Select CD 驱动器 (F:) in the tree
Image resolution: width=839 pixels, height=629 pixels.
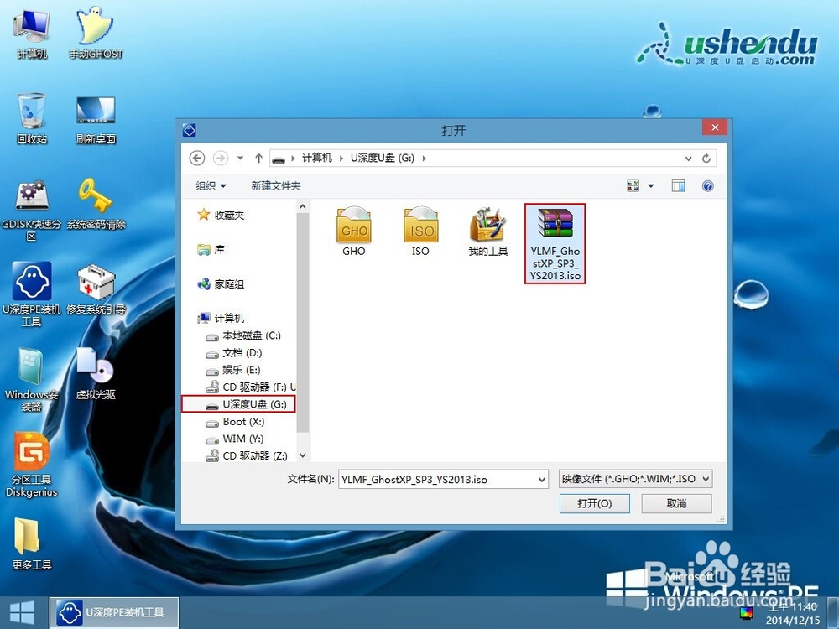point(250,387)
